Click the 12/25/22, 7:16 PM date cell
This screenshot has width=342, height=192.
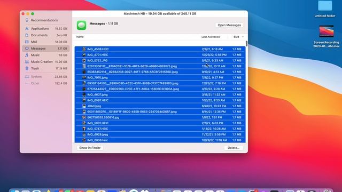214,83
